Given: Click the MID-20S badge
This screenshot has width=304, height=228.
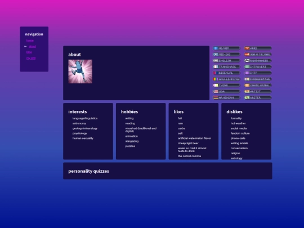Looking at the screenshot, I should (x=226, y=54).
